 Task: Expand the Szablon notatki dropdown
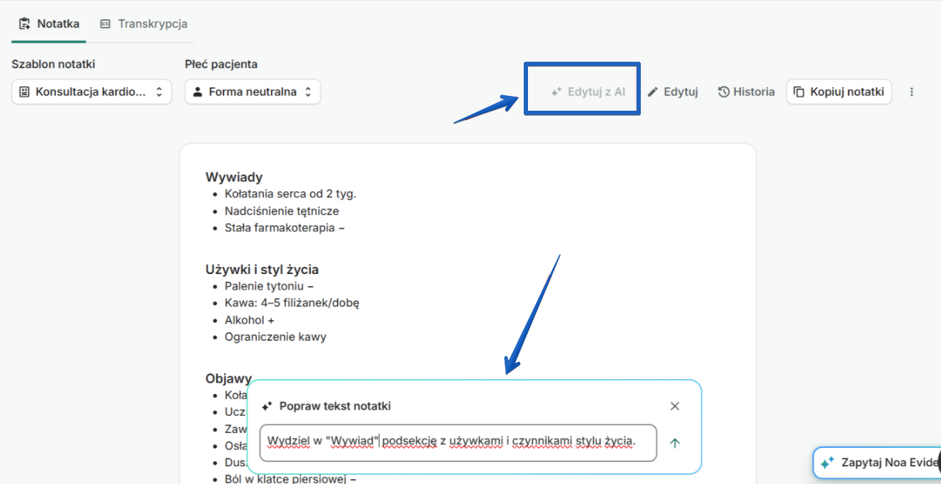92,92
